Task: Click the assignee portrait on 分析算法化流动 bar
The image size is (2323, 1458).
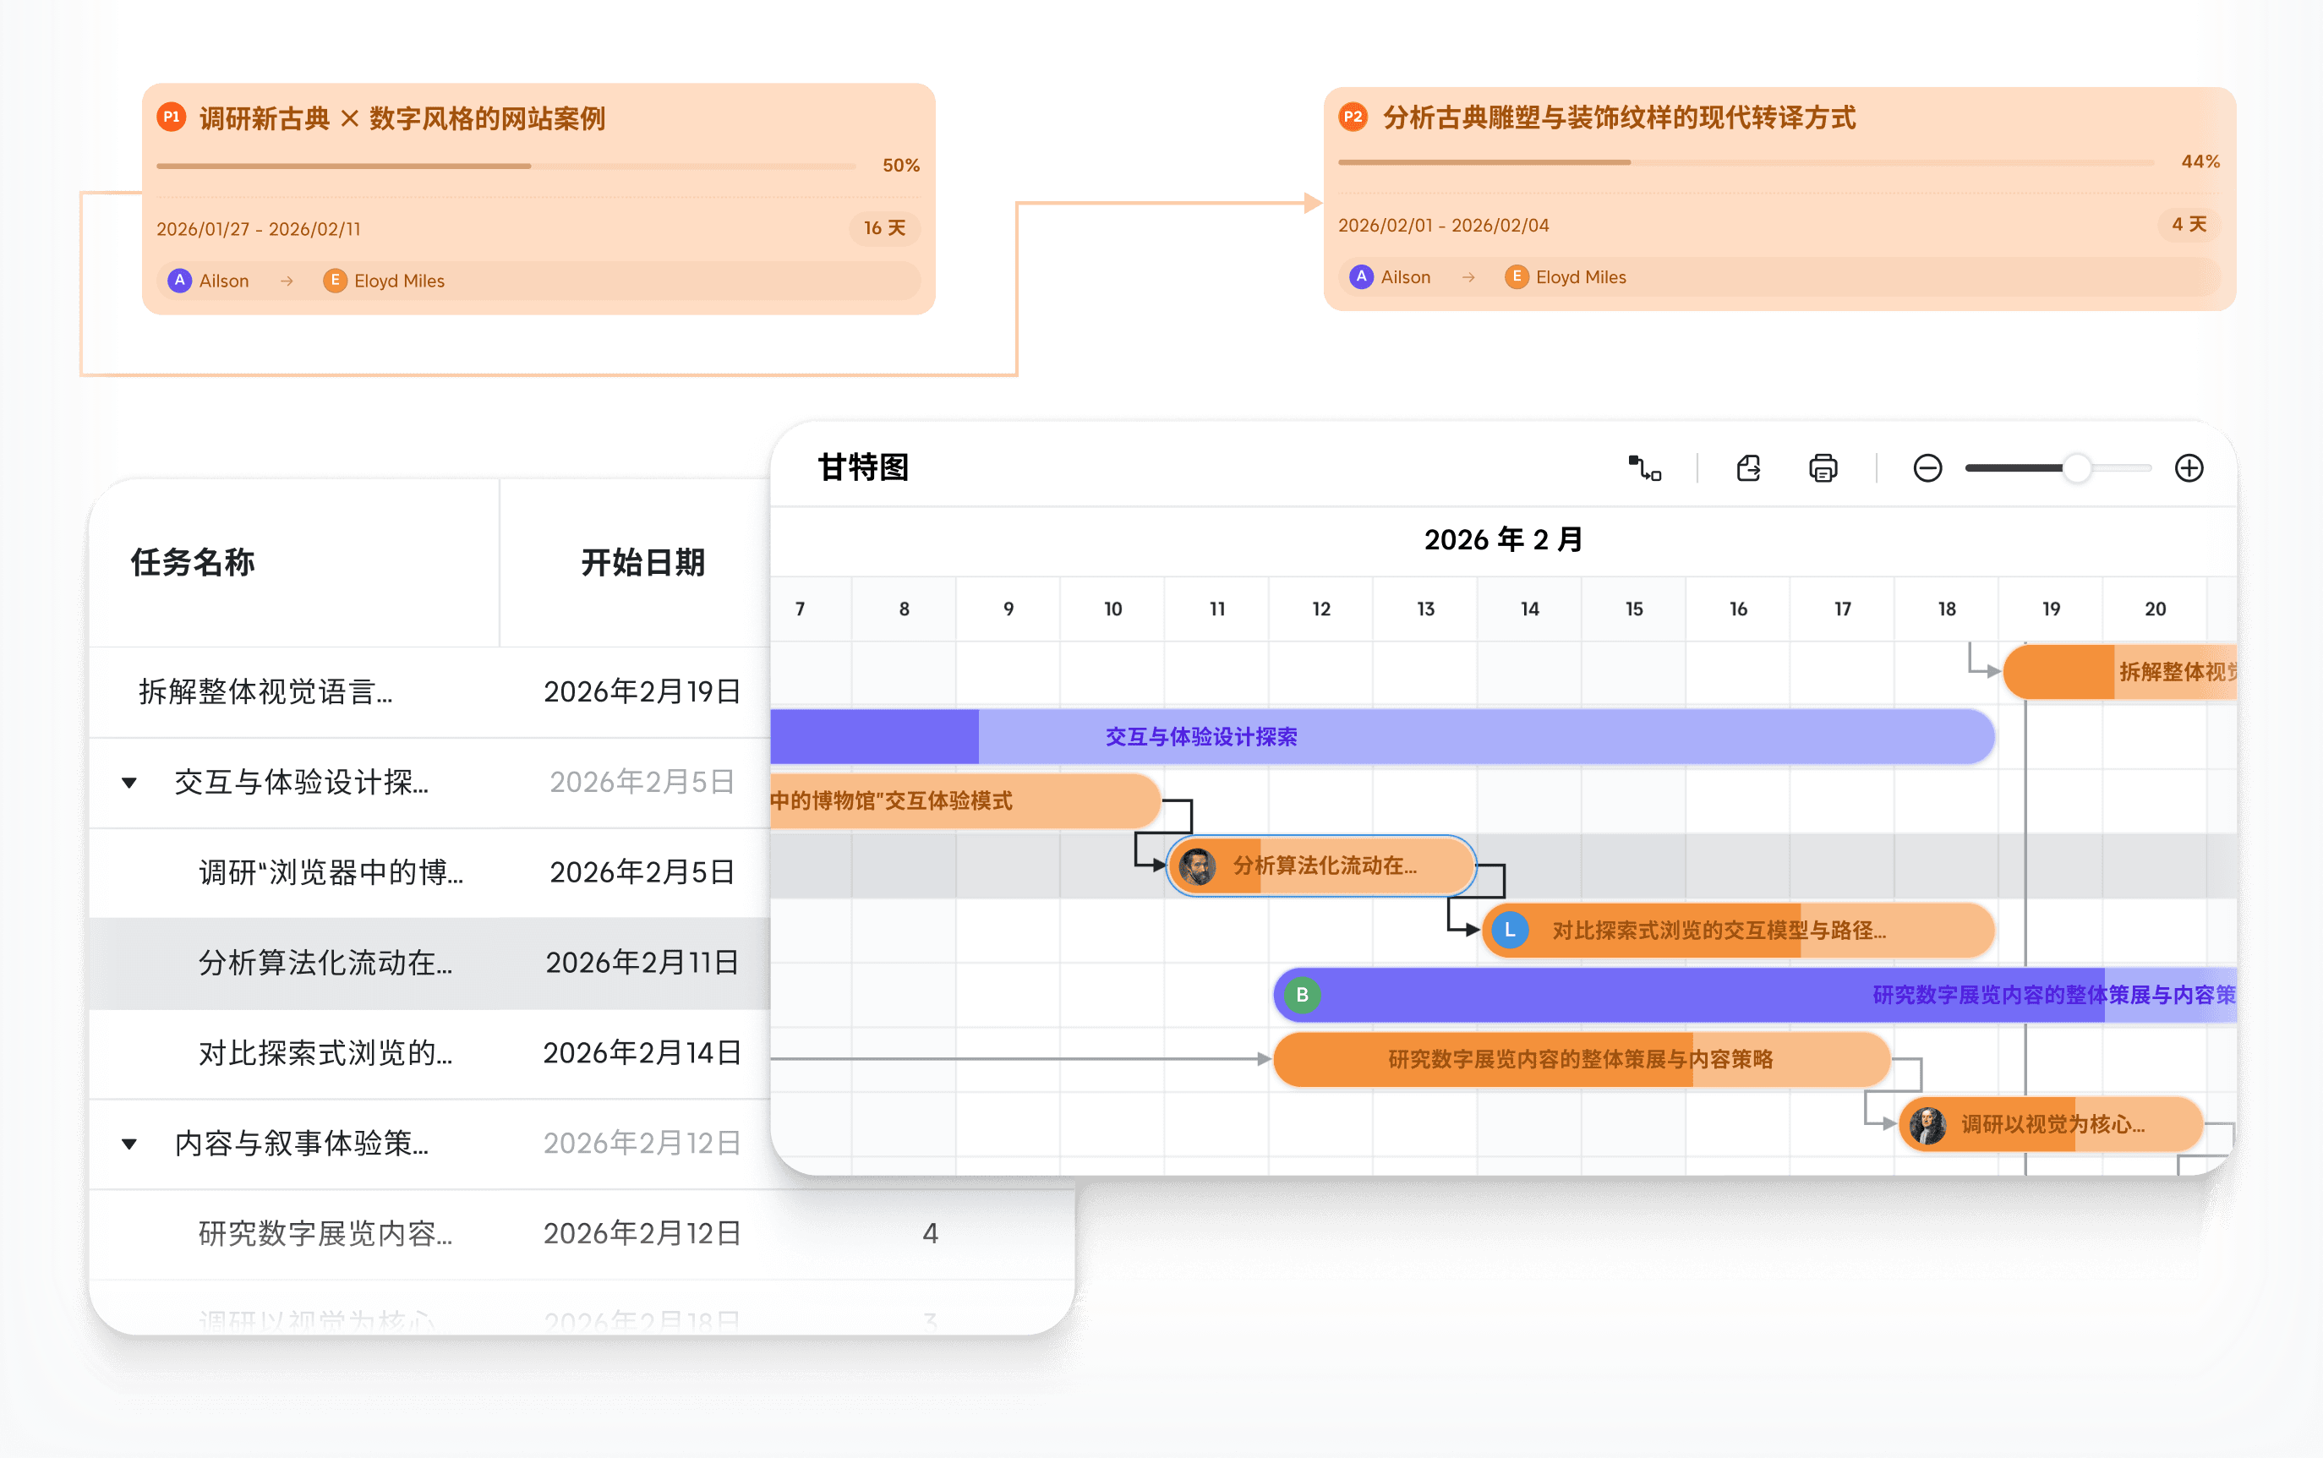Action: 1199,866
